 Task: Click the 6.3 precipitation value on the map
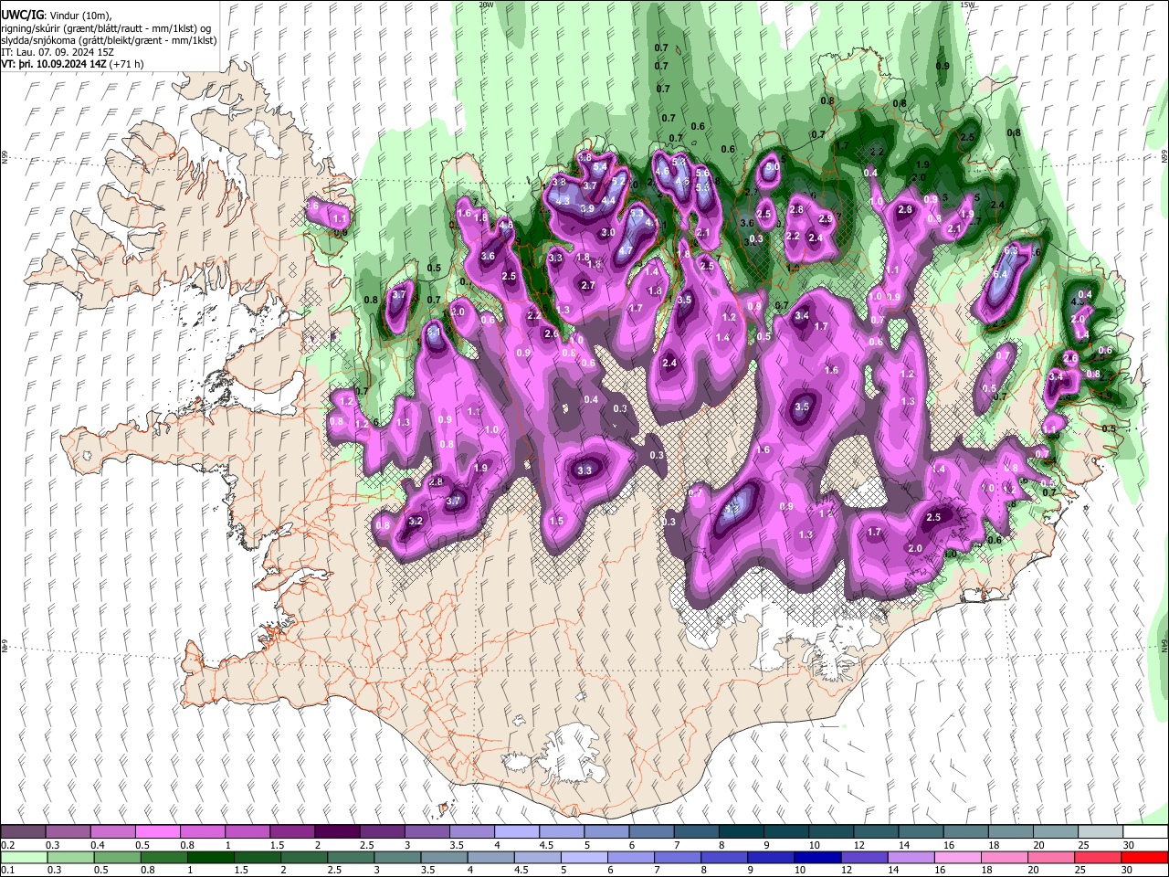coord(1010,250)
